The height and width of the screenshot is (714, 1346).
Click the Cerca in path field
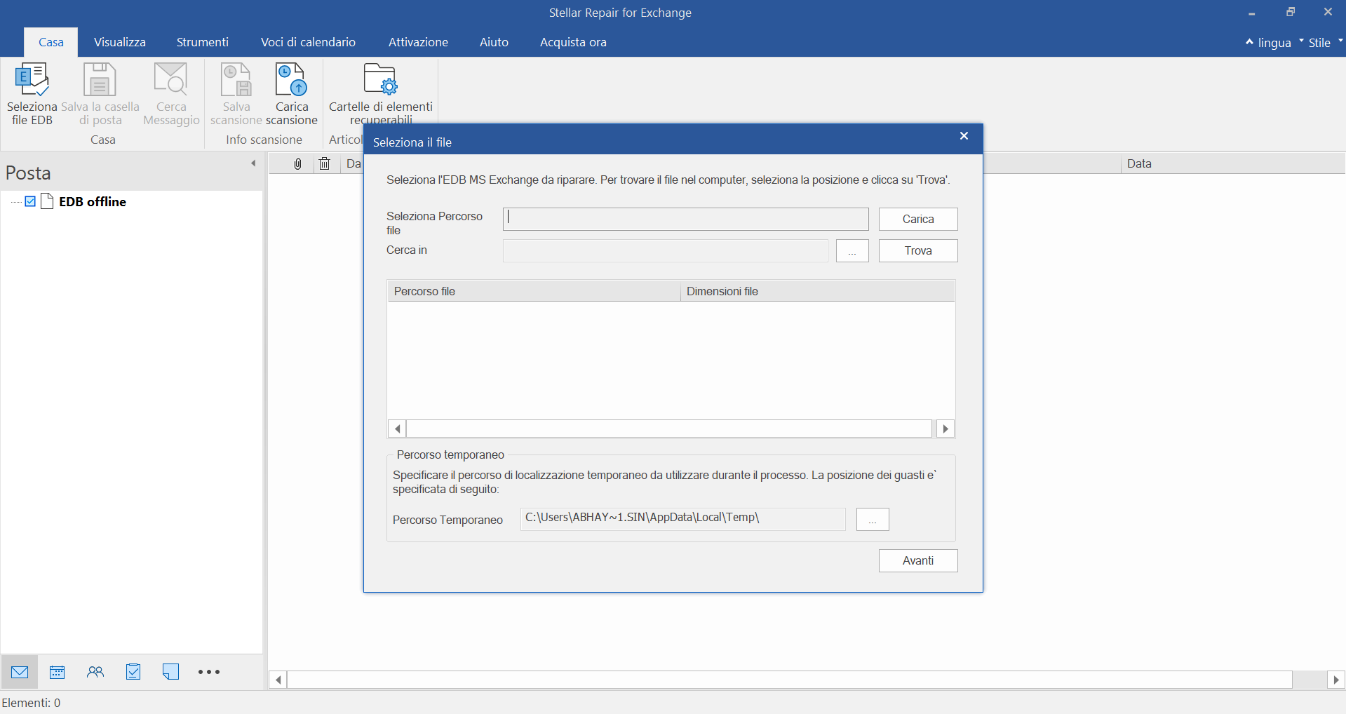[x=665, y=250]
